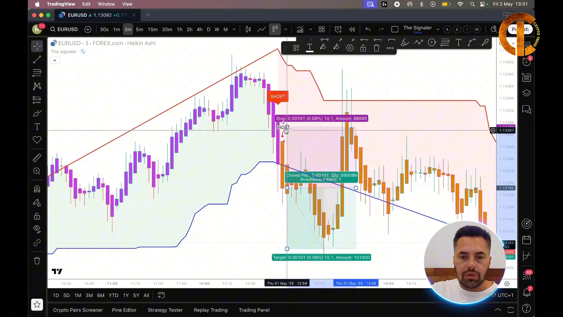Expand chart type dropdown arrow
Viewport: 563px width, 317px height.
(x=286, y=29)
